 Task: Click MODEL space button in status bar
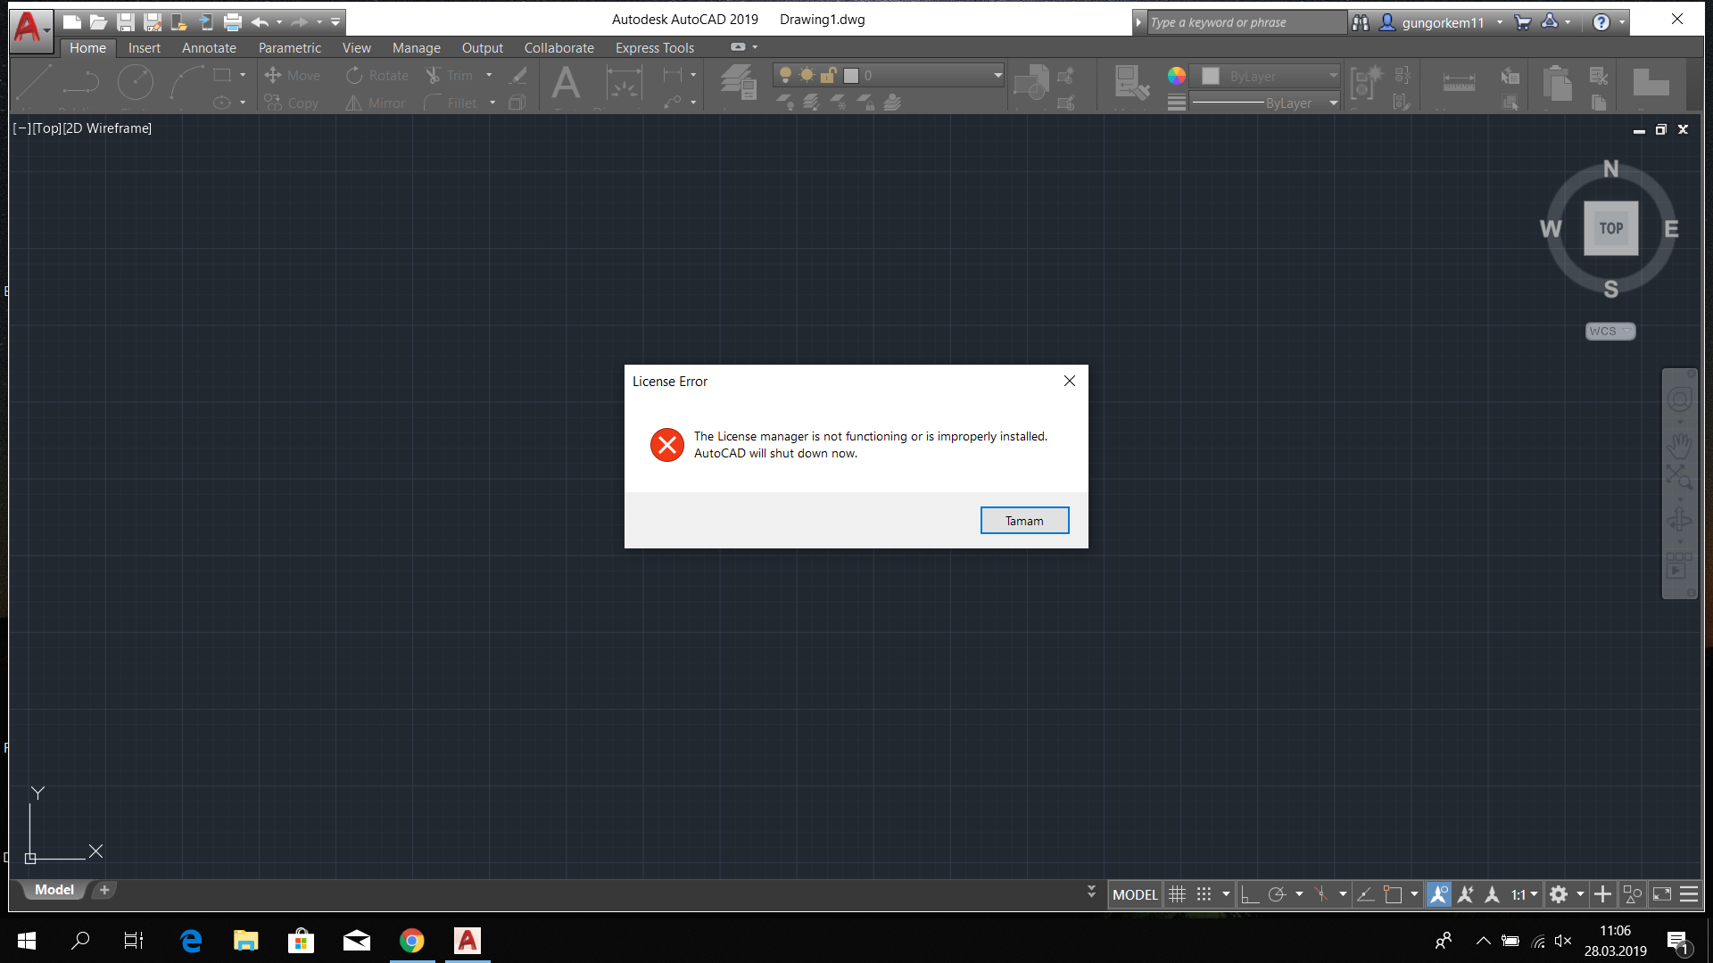[1135, 894]
